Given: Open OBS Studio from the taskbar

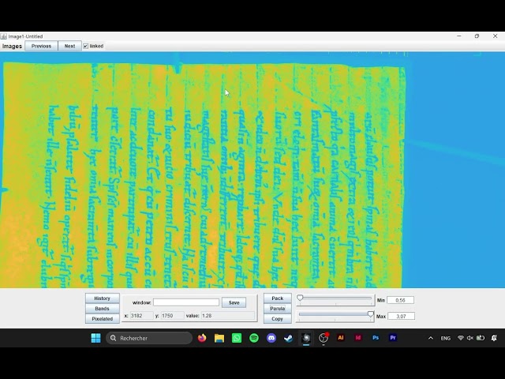Looking at the screenshot, I should point(324,338).
